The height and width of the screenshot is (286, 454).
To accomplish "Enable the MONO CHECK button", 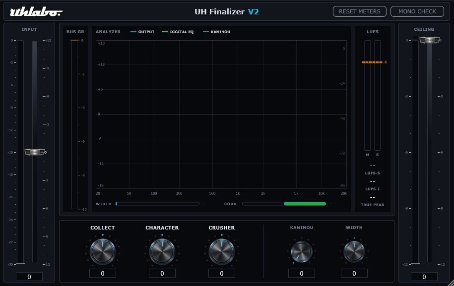I will pyautogui.click(x=417, y=11).
